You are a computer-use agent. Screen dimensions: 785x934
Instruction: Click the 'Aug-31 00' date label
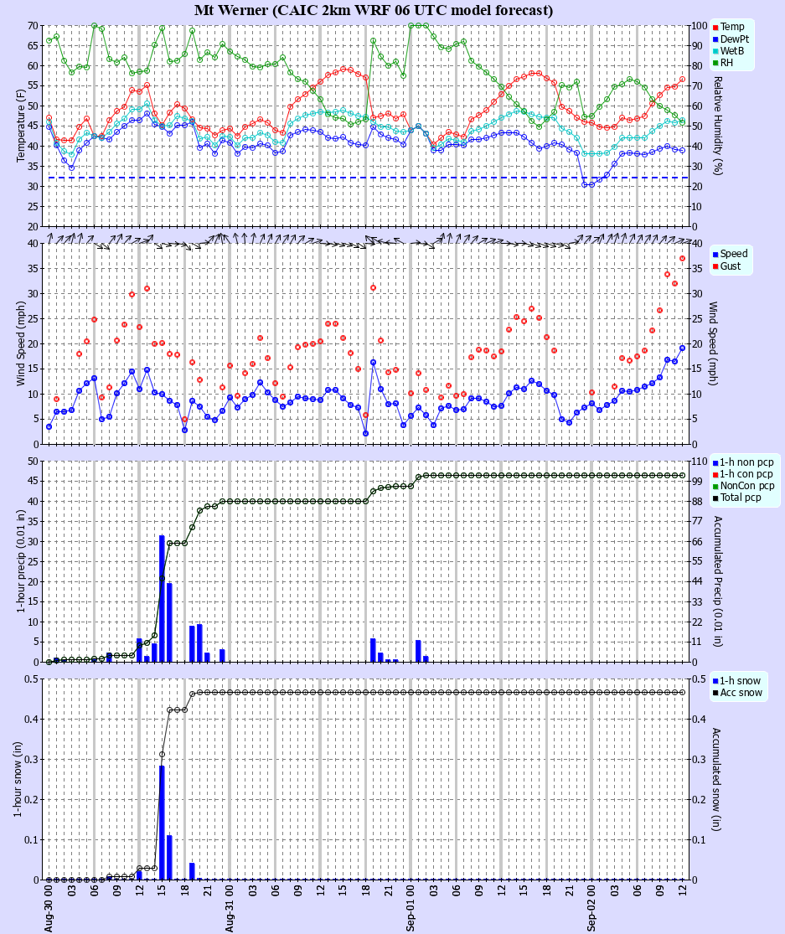pos(230,908)
